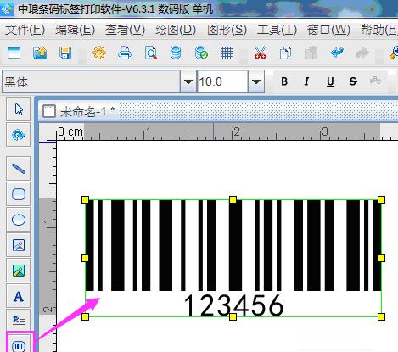
Task: Switch to the 未命名-1 document tab
Action: 79,111
